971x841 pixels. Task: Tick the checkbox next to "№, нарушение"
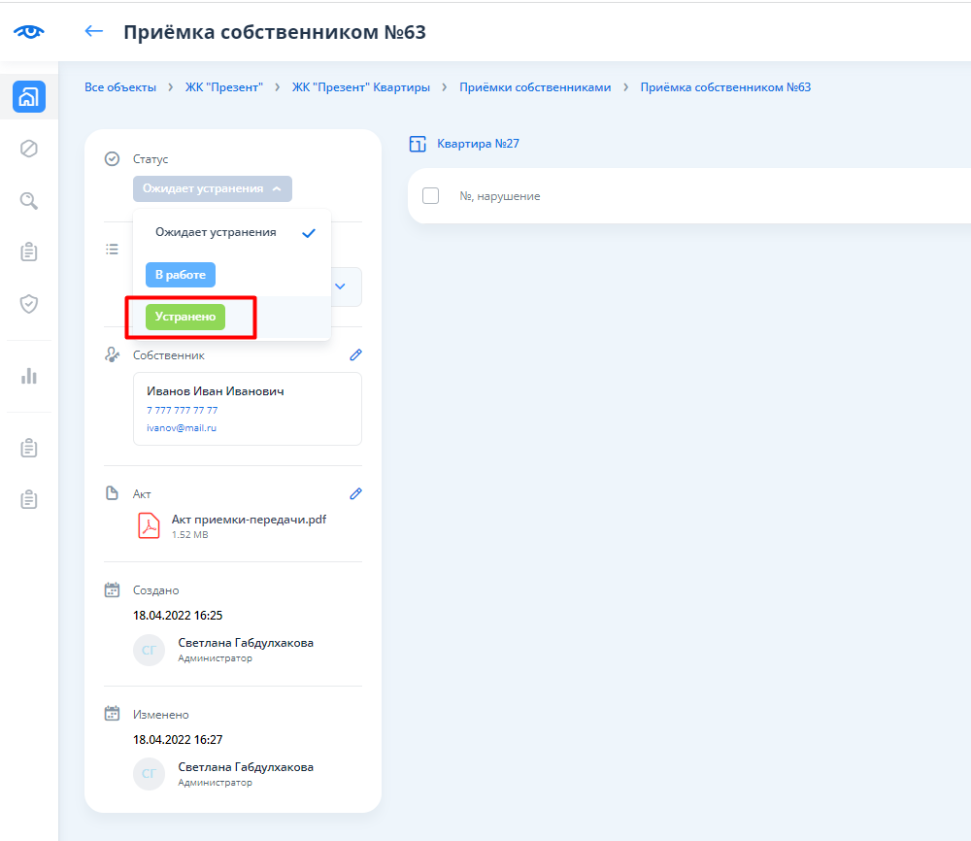(x=431, y=196)
